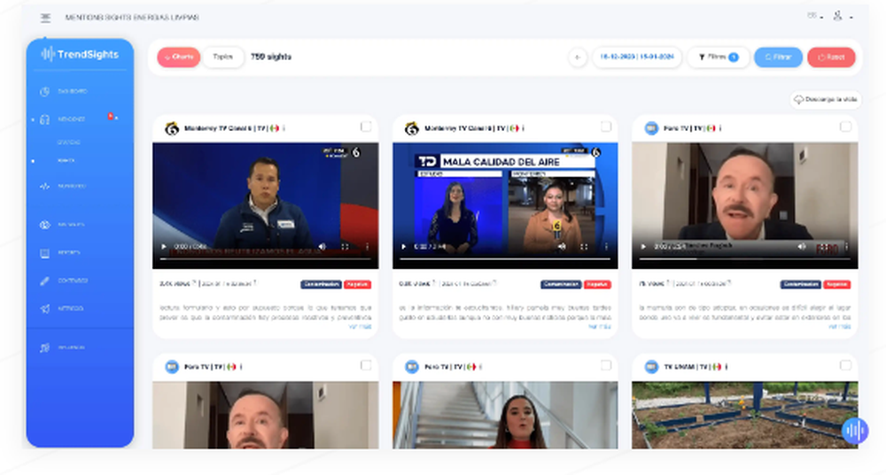This screenshot has width=886, height=475.
Task: Tick the checkbox on the MALA CALIDAD DEL AIRE card
Action: coord(606,126)
